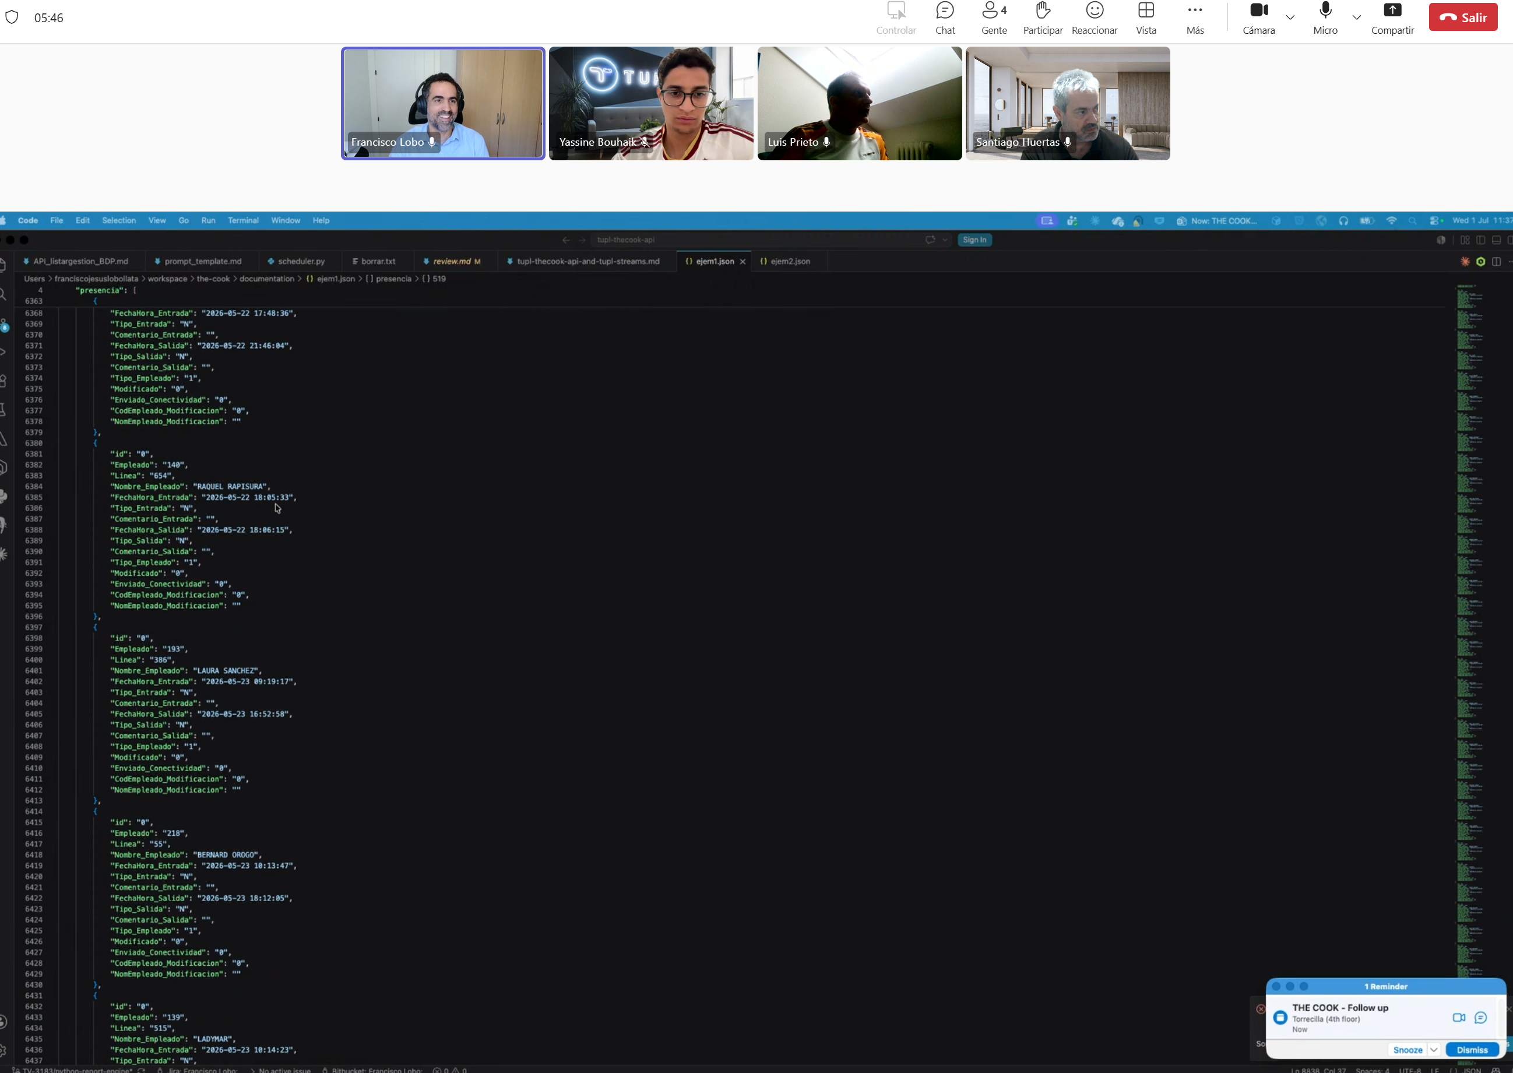Open the Chat panel in meeting toolbar
The width and height of the screenshot is (1513, 1073).
tap(945, 18)
